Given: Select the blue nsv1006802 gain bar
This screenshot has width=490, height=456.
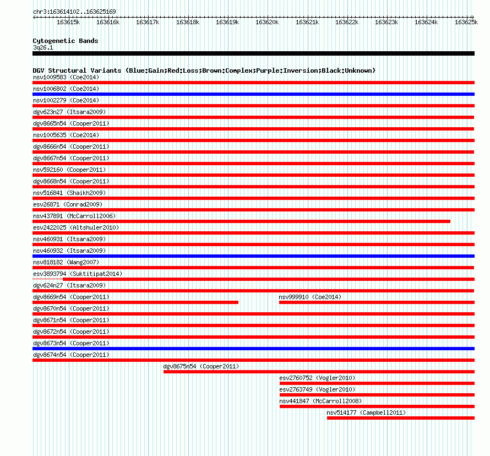Looking at the screenshot, I should pos(253,94).
